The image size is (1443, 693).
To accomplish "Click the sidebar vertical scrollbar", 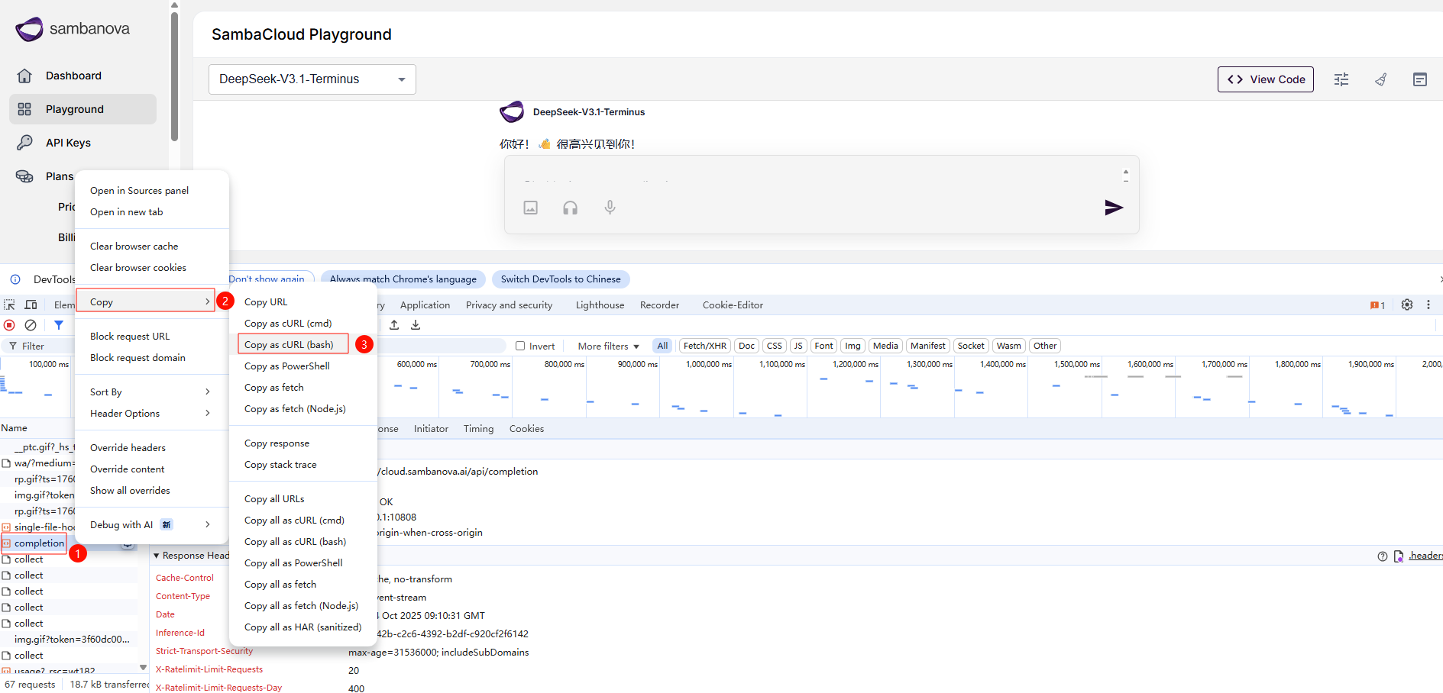I will (174, 76).
